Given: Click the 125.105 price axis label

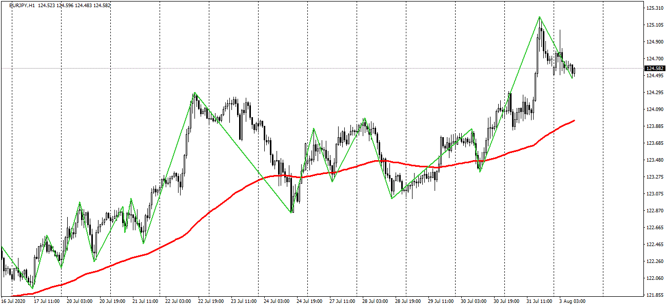Looking at the screenshot, I should pos(655,25).
